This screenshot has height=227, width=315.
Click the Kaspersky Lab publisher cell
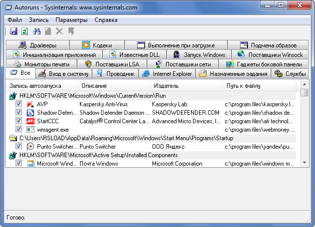coord(169,104)
